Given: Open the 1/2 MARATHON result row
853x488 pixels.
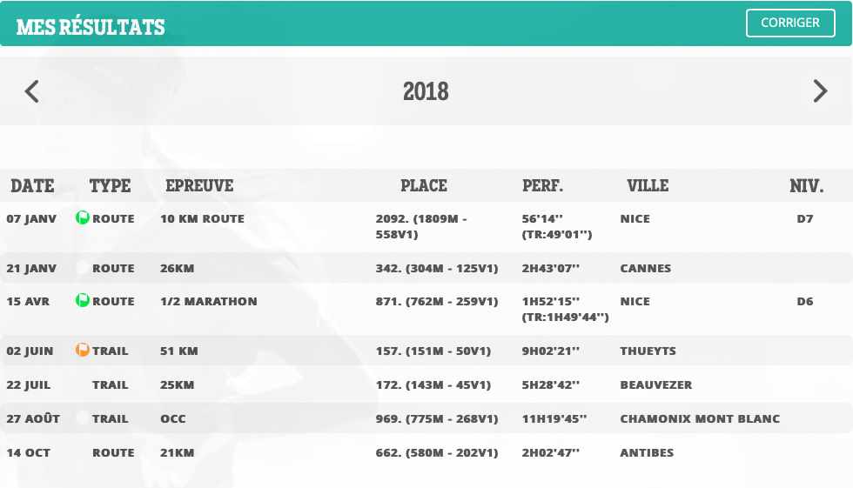Looking at the screenshot, I should 426,309.
